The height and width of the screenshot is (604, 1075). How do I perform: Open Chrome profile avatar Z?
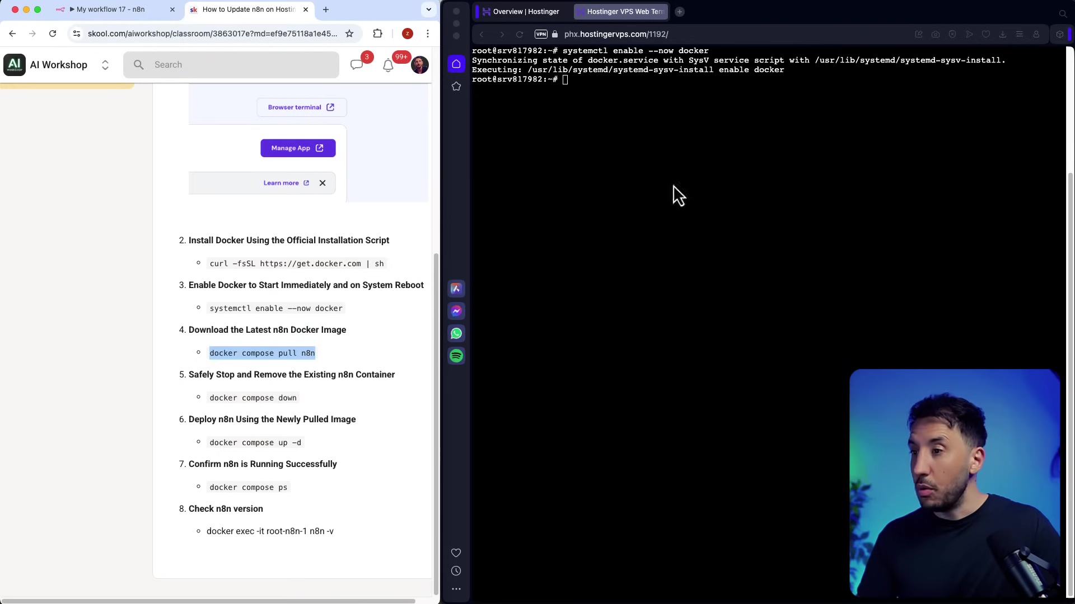pyautogui.click(x=408, y=34)
